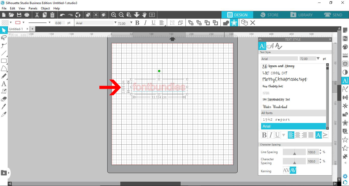The image size is (349, 186).
Task: Choose the Text tool in left toolbar
Action: tap(4, 84)
